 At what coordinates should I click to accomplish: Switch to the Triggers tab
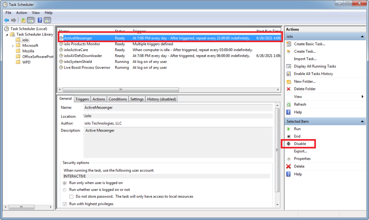coord(82,99)
